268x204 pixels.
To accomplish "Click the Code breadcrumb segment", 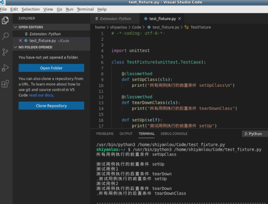I will (x=136, y=27).
